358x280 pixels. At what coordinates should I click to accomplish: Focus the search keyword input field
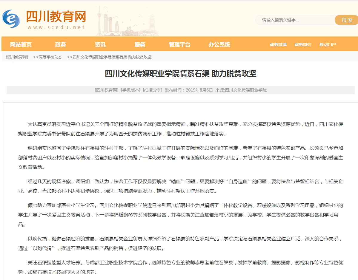(295, 20)
